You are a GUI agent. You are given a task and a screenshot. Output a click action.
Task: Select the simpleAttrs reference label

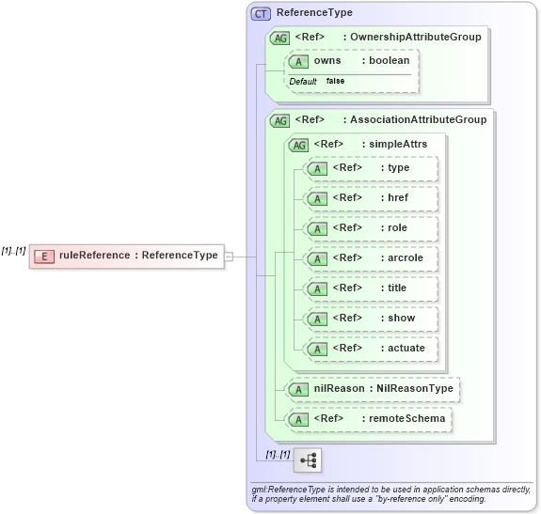coord(370,144)
